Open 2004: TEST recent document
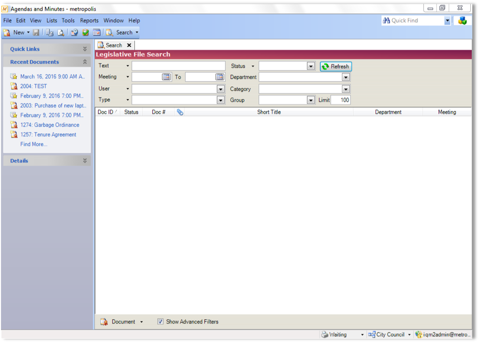Image resolution: width=479 pixels, height=342 pixels. point(34,86)
